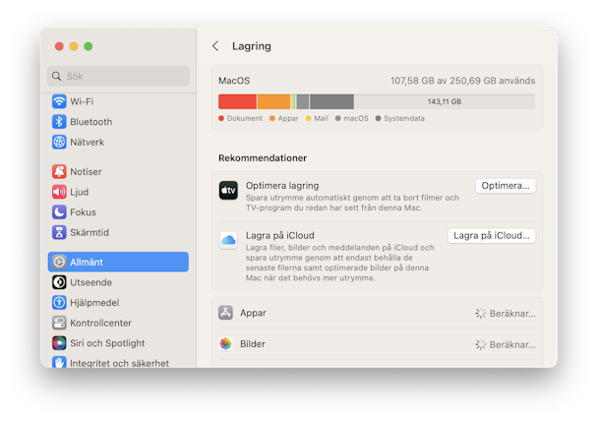Click the Kontrollcenter icon
The height and width of the screenshot is (421, 598).
(59, 323)
